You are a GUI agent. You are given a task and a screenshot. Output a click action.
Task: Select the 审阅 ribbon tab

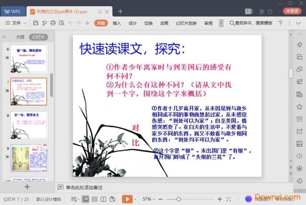point(209,23)
